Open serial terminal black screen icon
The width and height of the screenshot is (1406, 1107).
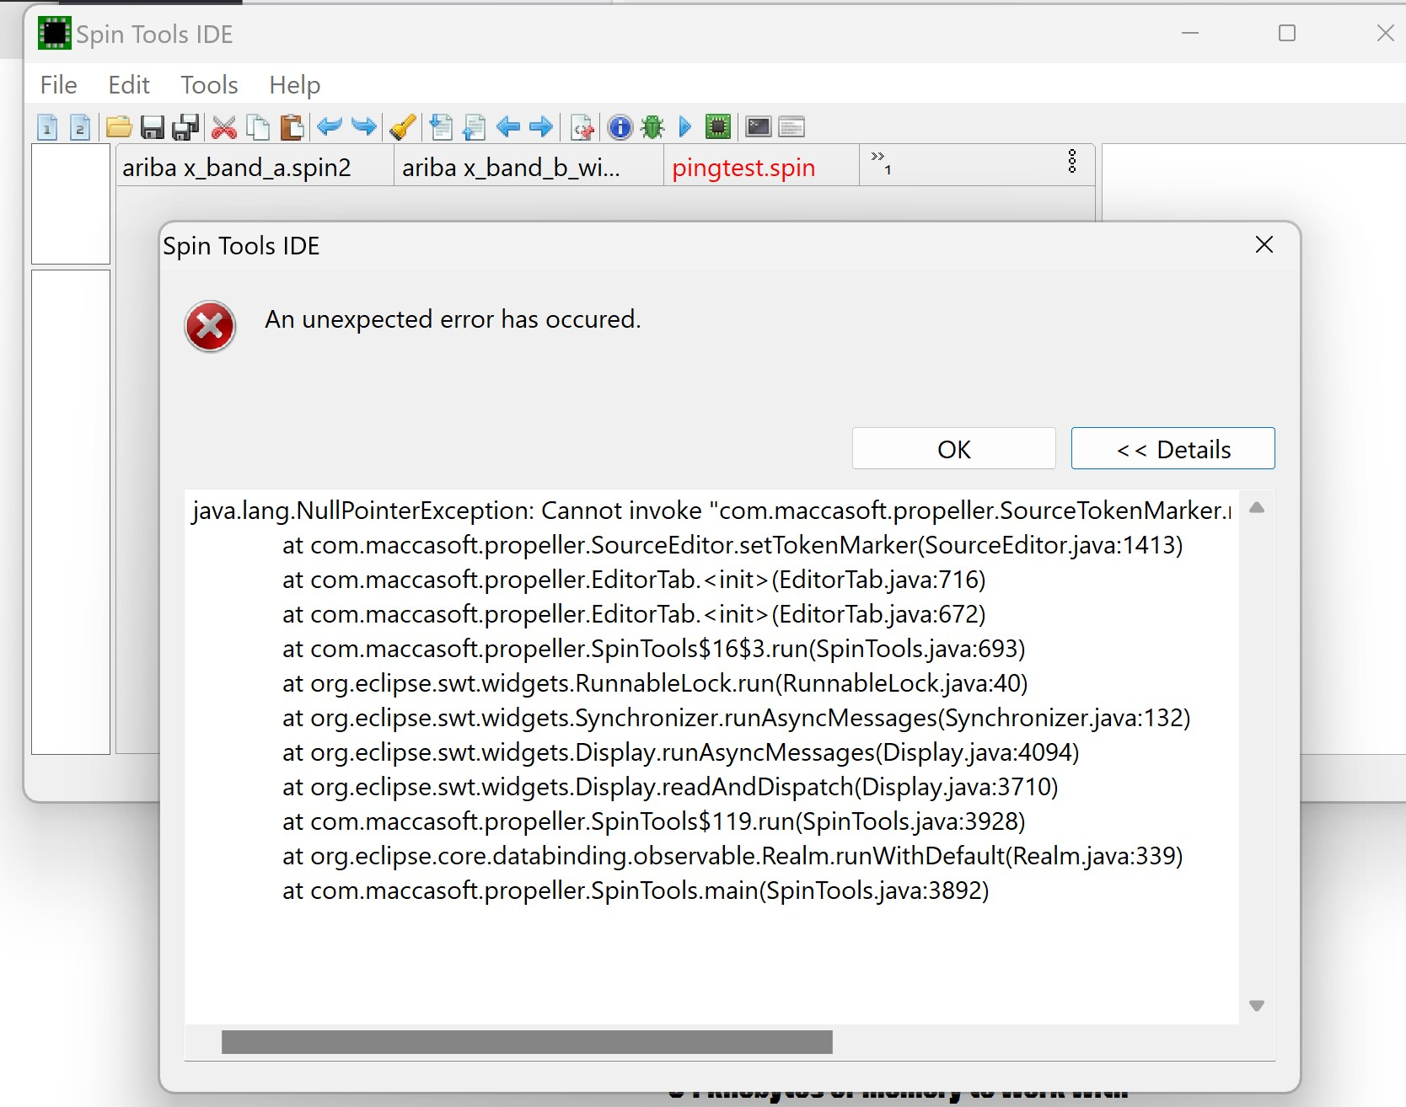[x=759, y=127]
